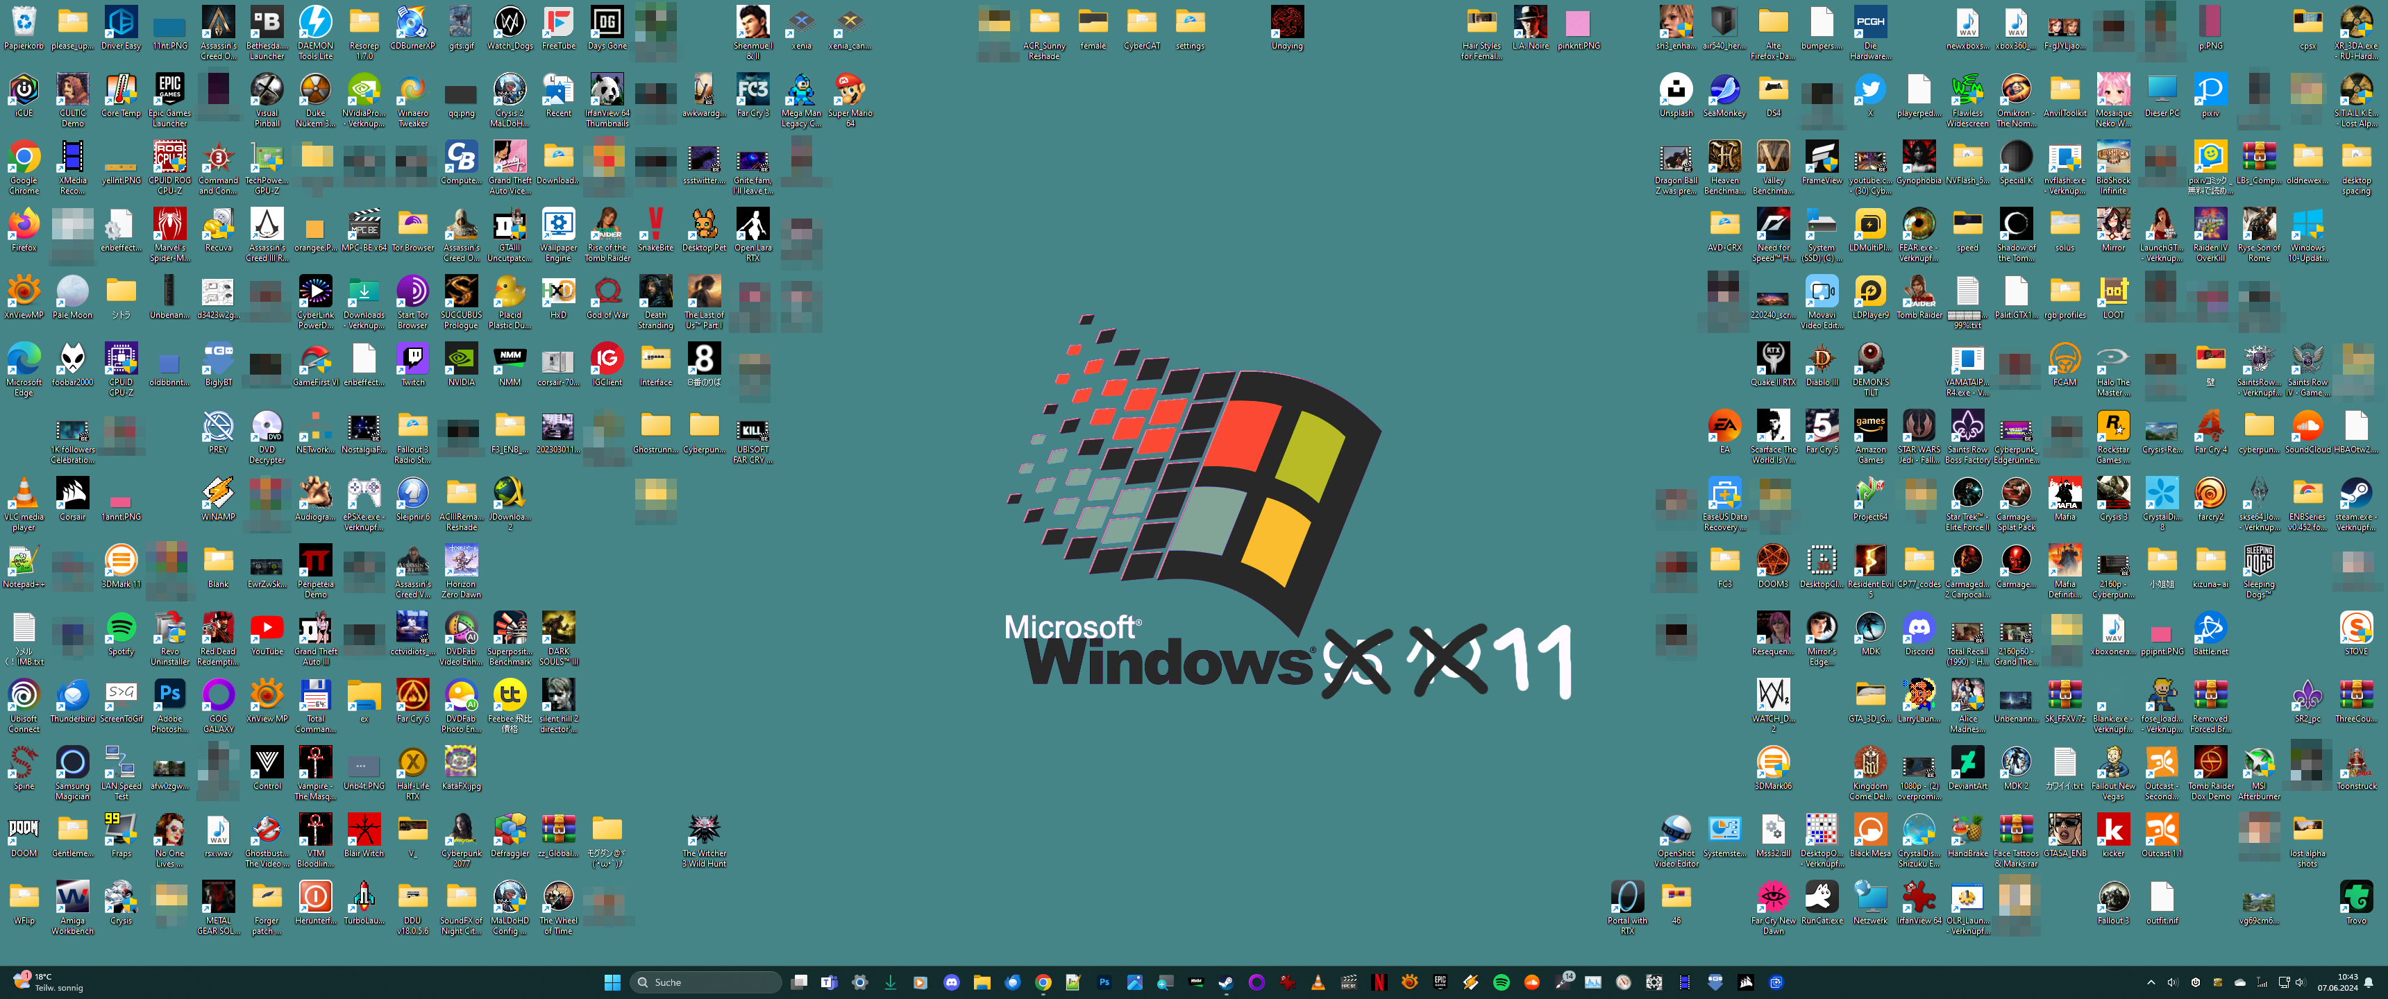This screenshot has height=999, width=2388.
Task: Open the Windows Start menu button
Action: click(612, 982)
